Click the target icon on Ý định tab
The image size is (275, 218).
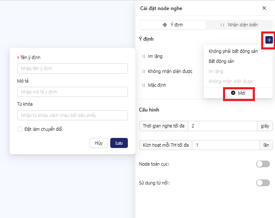pyautogui.click(x=165, y=25)
